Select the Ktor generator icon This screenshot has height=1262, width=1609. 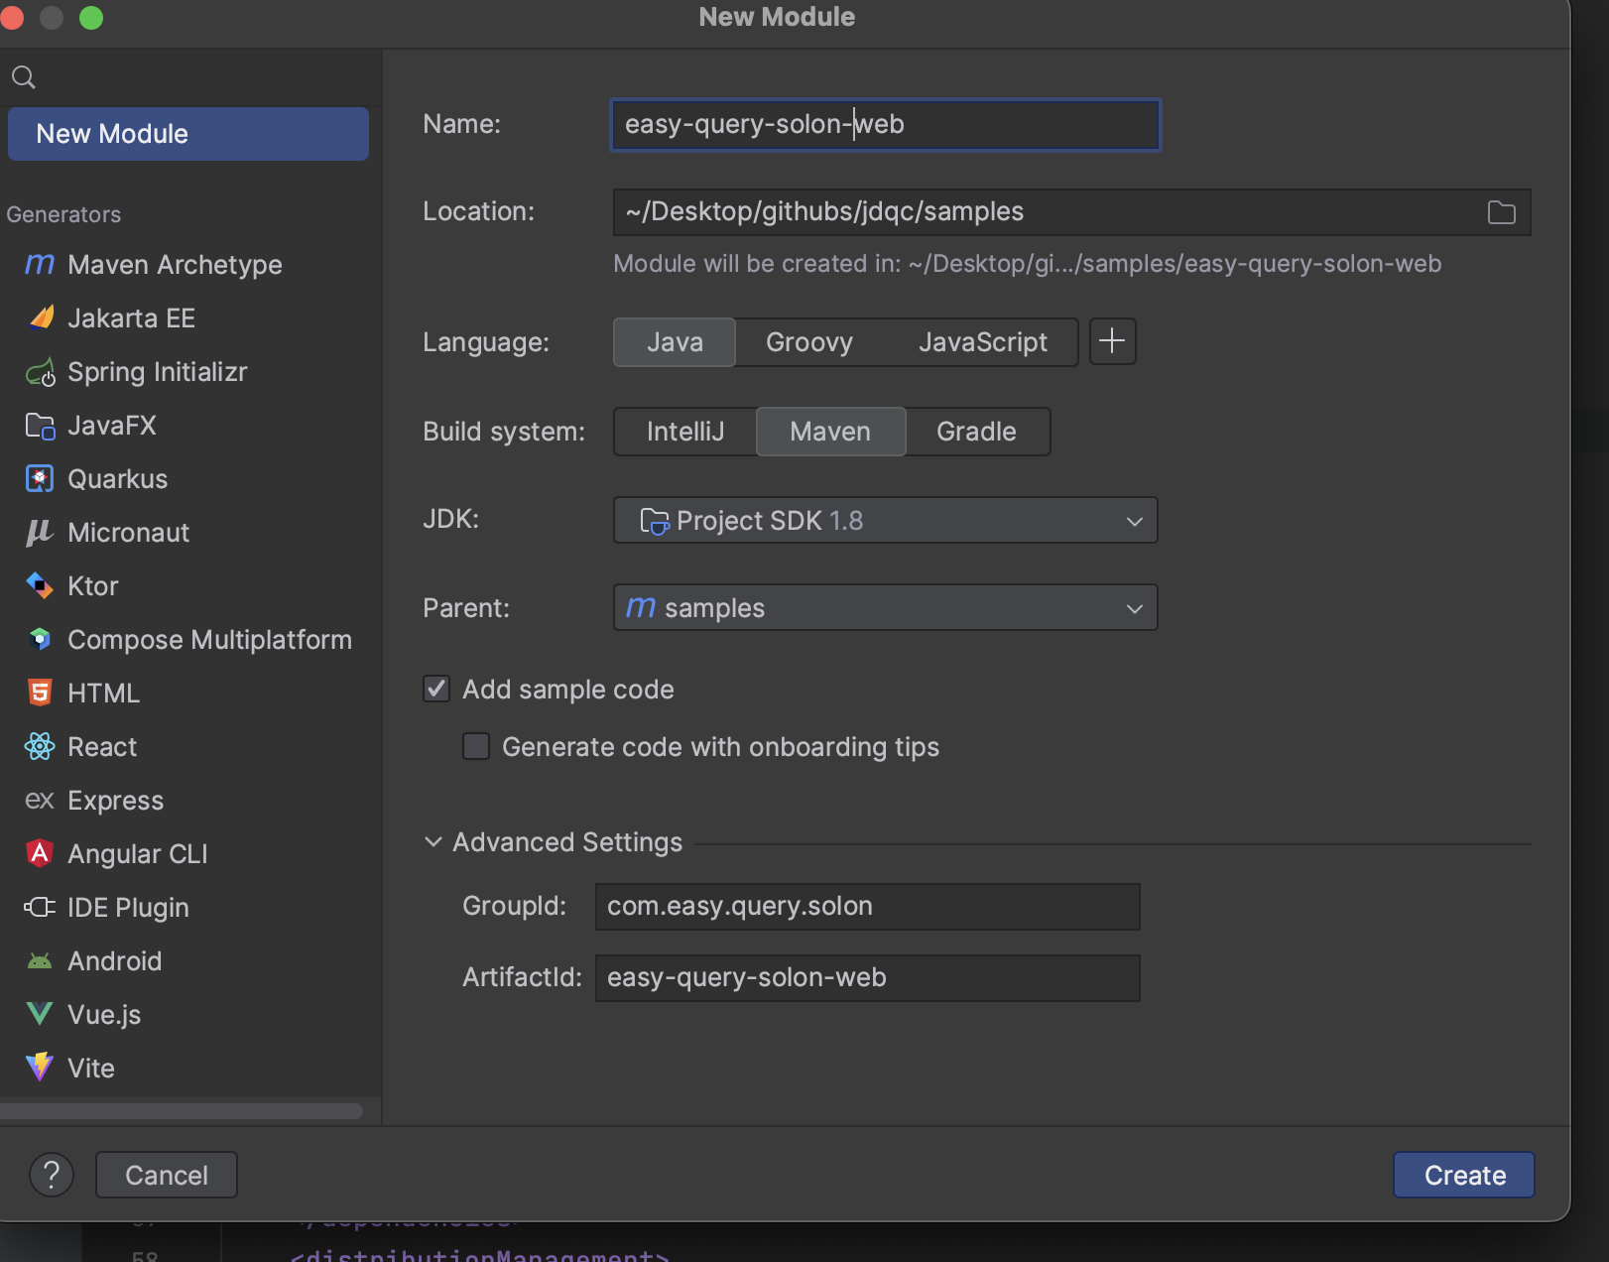click(x=40, y=586)
